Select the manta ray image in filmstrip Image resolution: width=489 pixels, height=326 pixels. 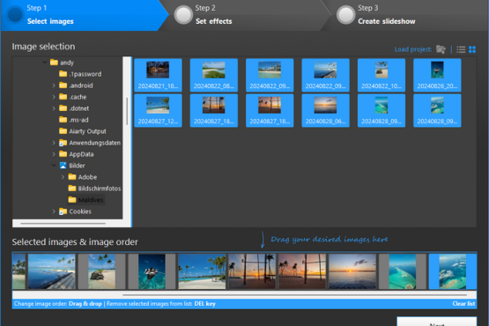152,271
